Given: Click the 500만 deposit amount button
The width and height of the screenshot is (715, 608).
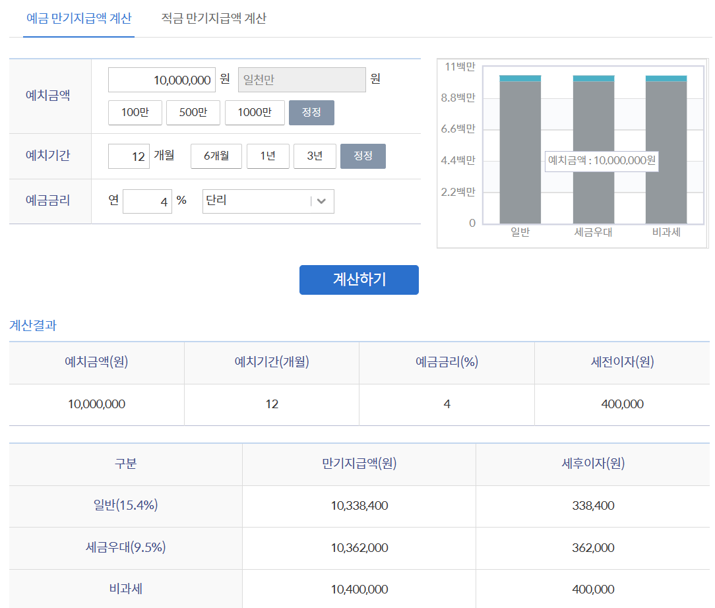Looking at the screenshot, I should [x=193, y=112].
